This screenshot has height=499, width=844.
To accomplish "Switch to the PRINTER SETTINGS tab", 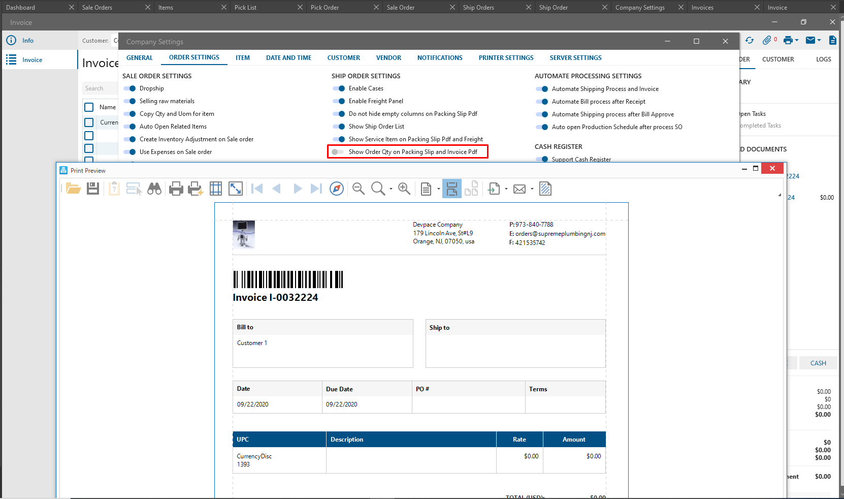I will coord(506,58).
